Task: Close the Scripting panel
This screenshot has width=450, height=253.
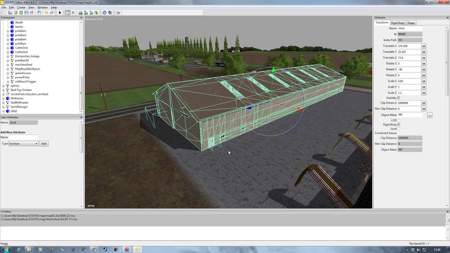Action: [x=448, y=212]
